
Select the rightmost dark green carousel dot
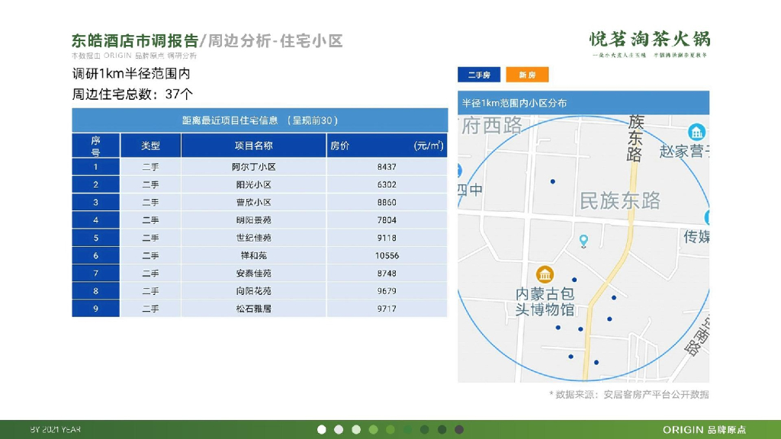coord(442,429)
